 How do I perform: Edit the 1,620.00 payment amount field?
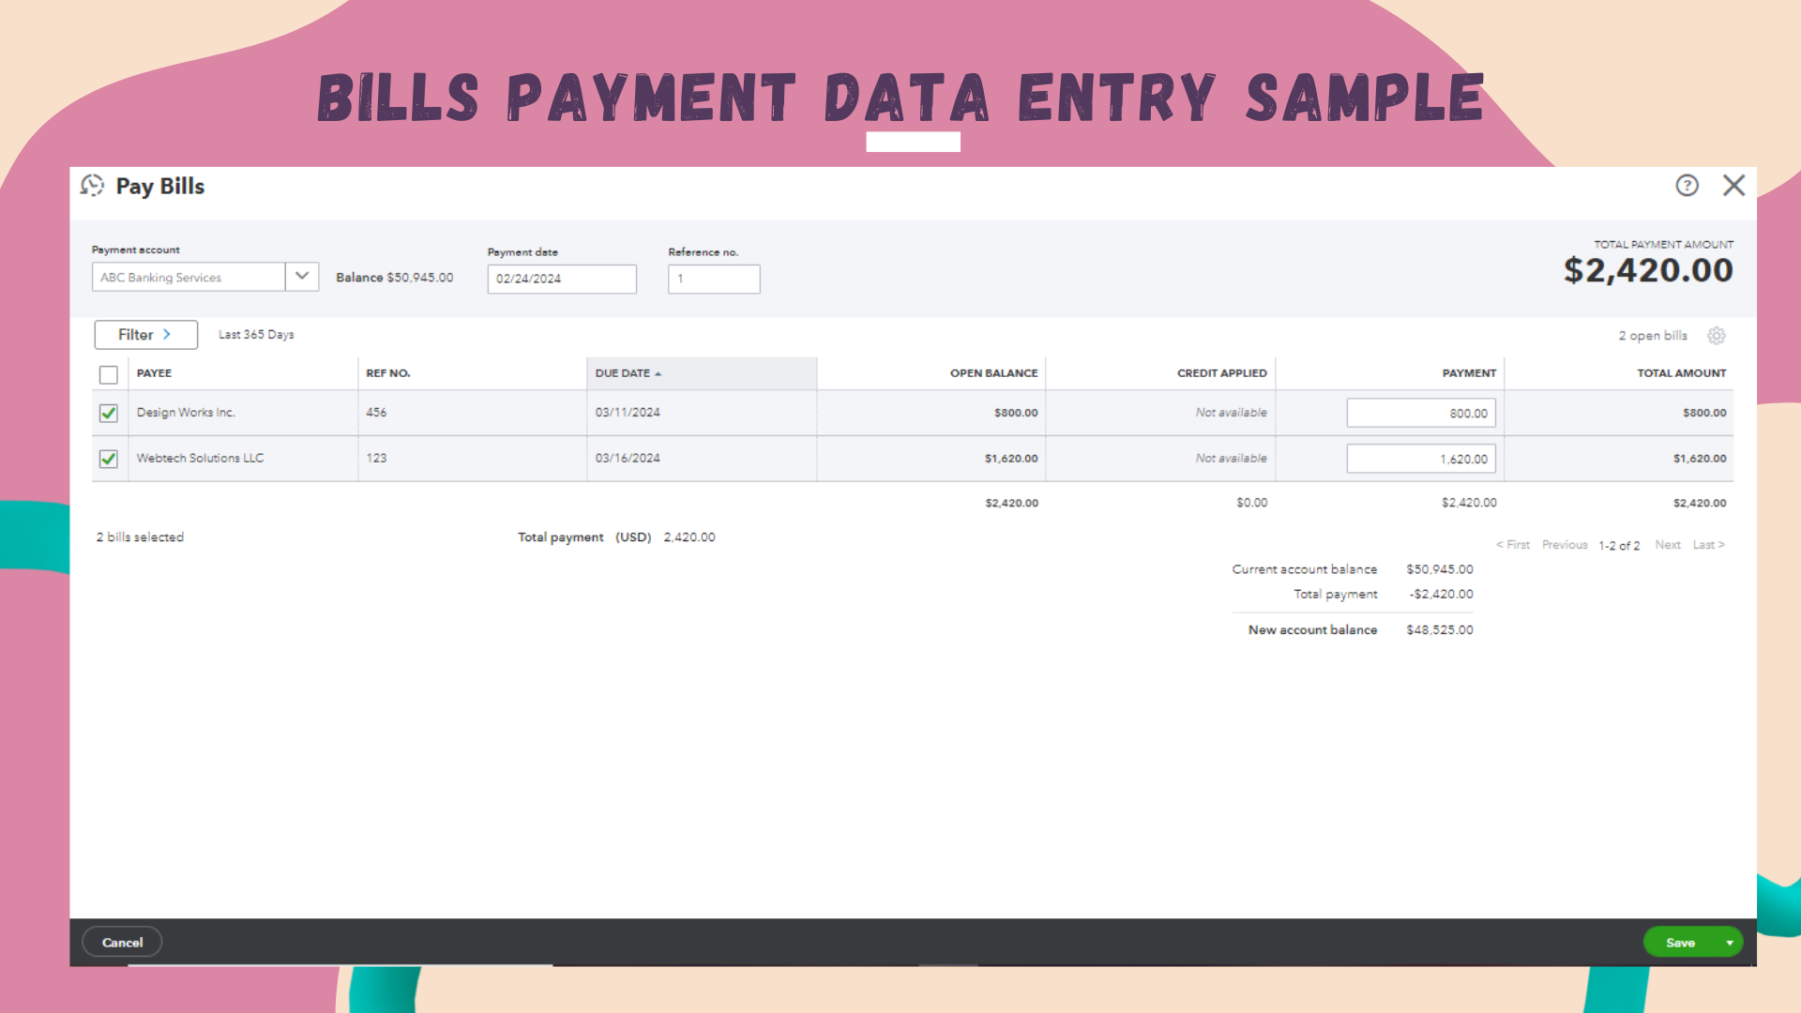[x=1420, y=460]
